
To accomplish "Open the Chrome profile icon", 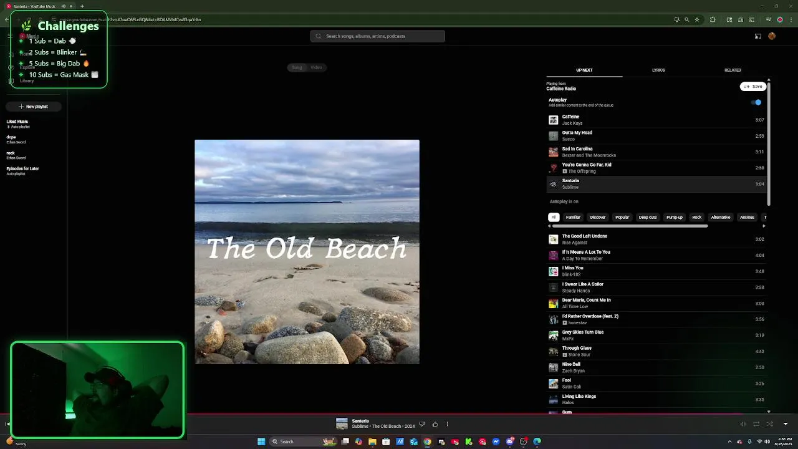I will click(x=779, y=19).
